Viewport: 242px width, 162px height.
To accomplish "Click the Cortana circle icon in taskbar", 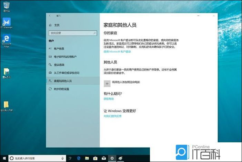I will [x=12, y=158].
